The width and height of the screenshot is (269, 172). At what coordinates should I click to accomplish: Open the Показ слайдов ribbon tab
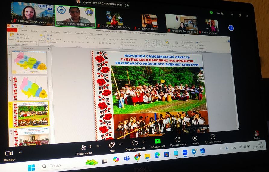(81, 33)
